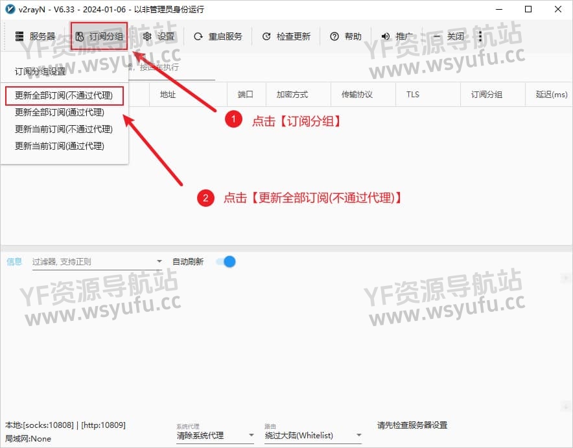Maximize the v2rayN window
Screen dimensions: 573x448
pos(528,9)
